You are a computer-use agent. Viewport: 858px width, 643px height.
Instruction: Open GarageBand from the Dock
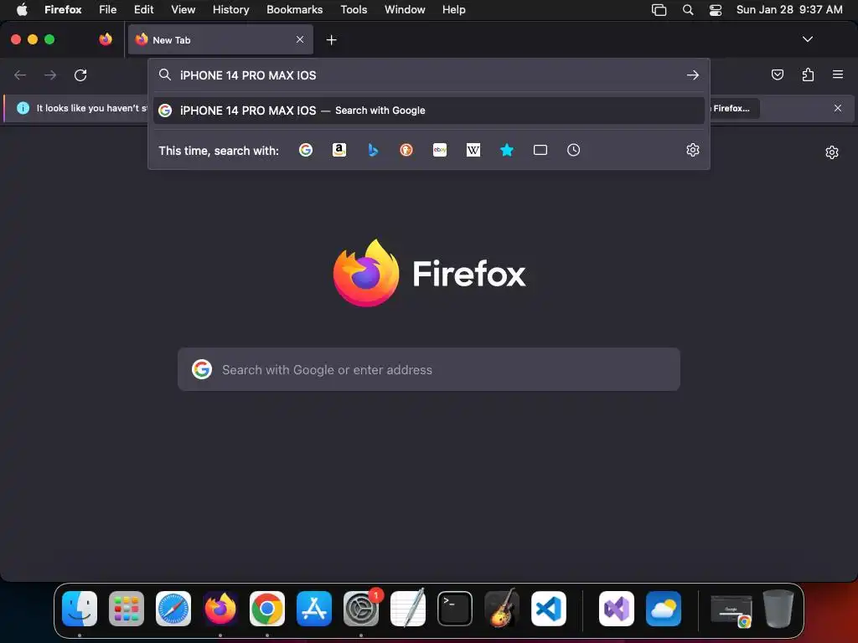click(502, 608)
